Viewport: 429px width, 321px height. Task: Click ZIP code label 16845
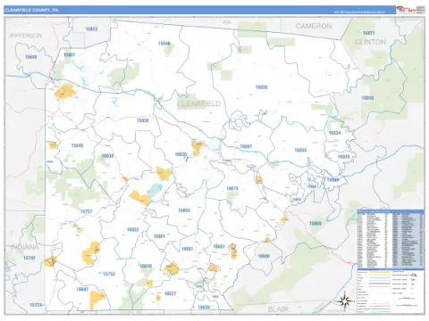(367, 98)
